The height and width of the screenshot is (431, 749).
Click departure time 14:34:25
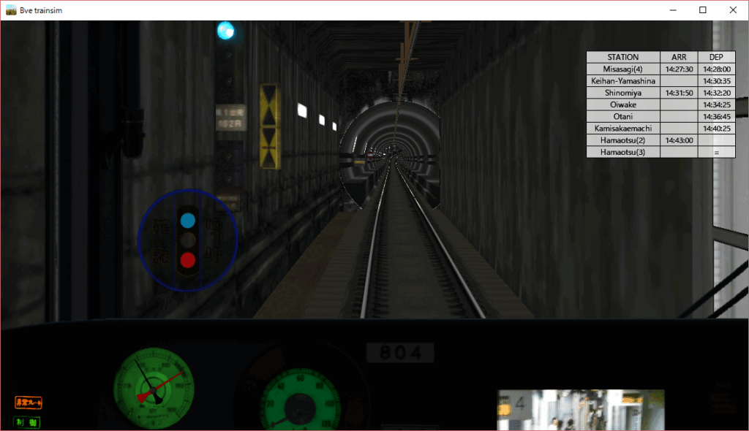point(717,105)
